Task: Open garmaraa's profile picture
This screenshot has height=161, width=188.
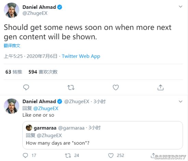Action: click(29, 128)
